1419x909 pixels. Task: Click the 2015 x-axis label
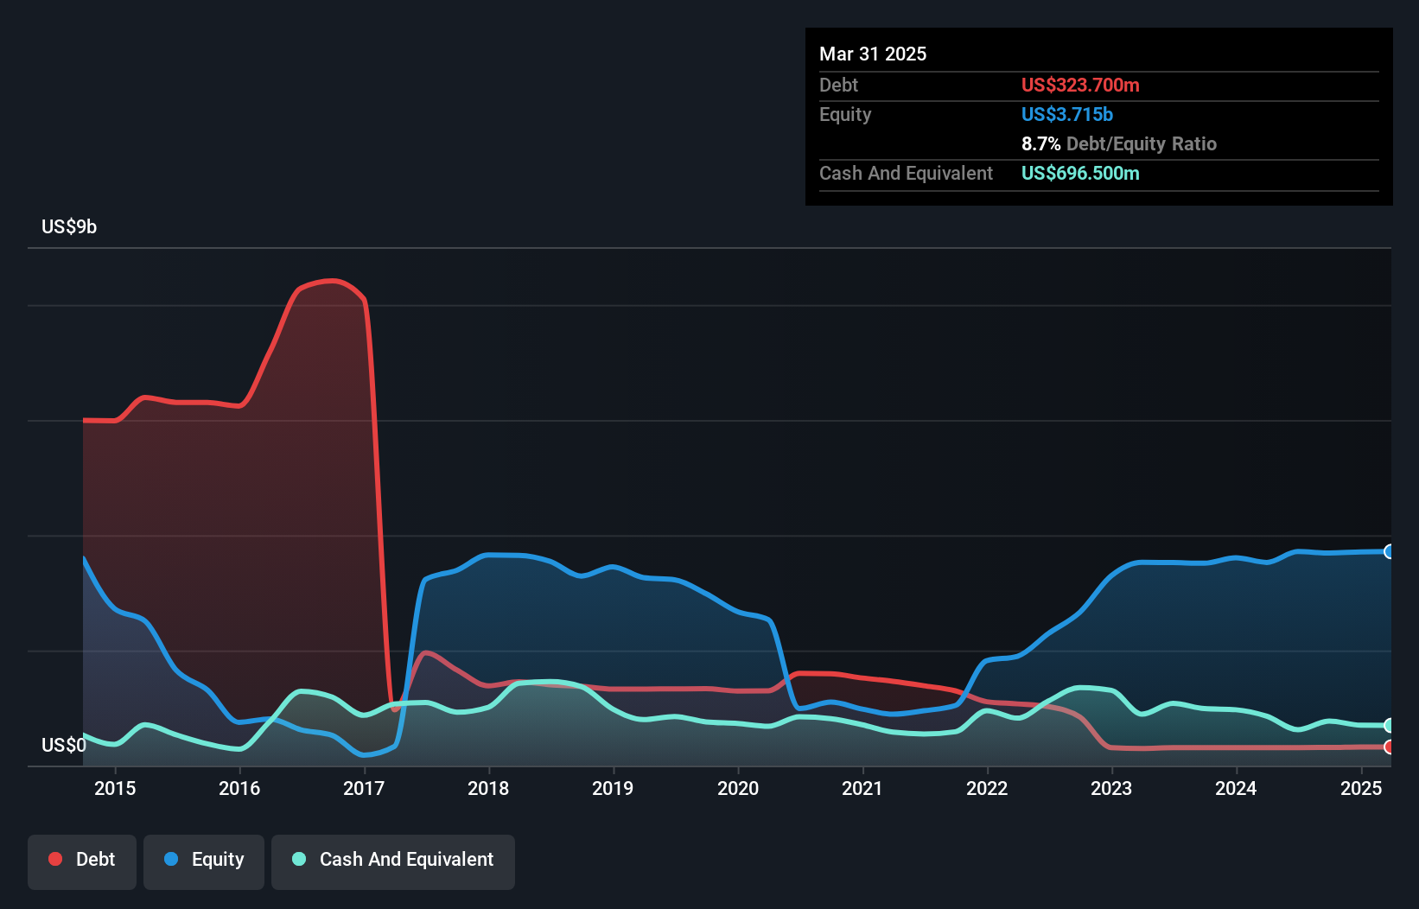tap(115, 788)
